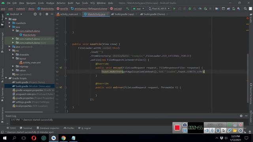Collapse the Gradle Scripts node
This screenshot has width=253, height=142.
click(x=6, y=78)
